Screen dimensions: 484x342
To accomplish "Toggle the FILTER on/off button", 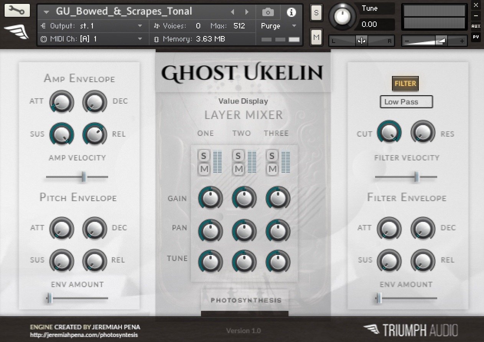I will coord(405,83).
